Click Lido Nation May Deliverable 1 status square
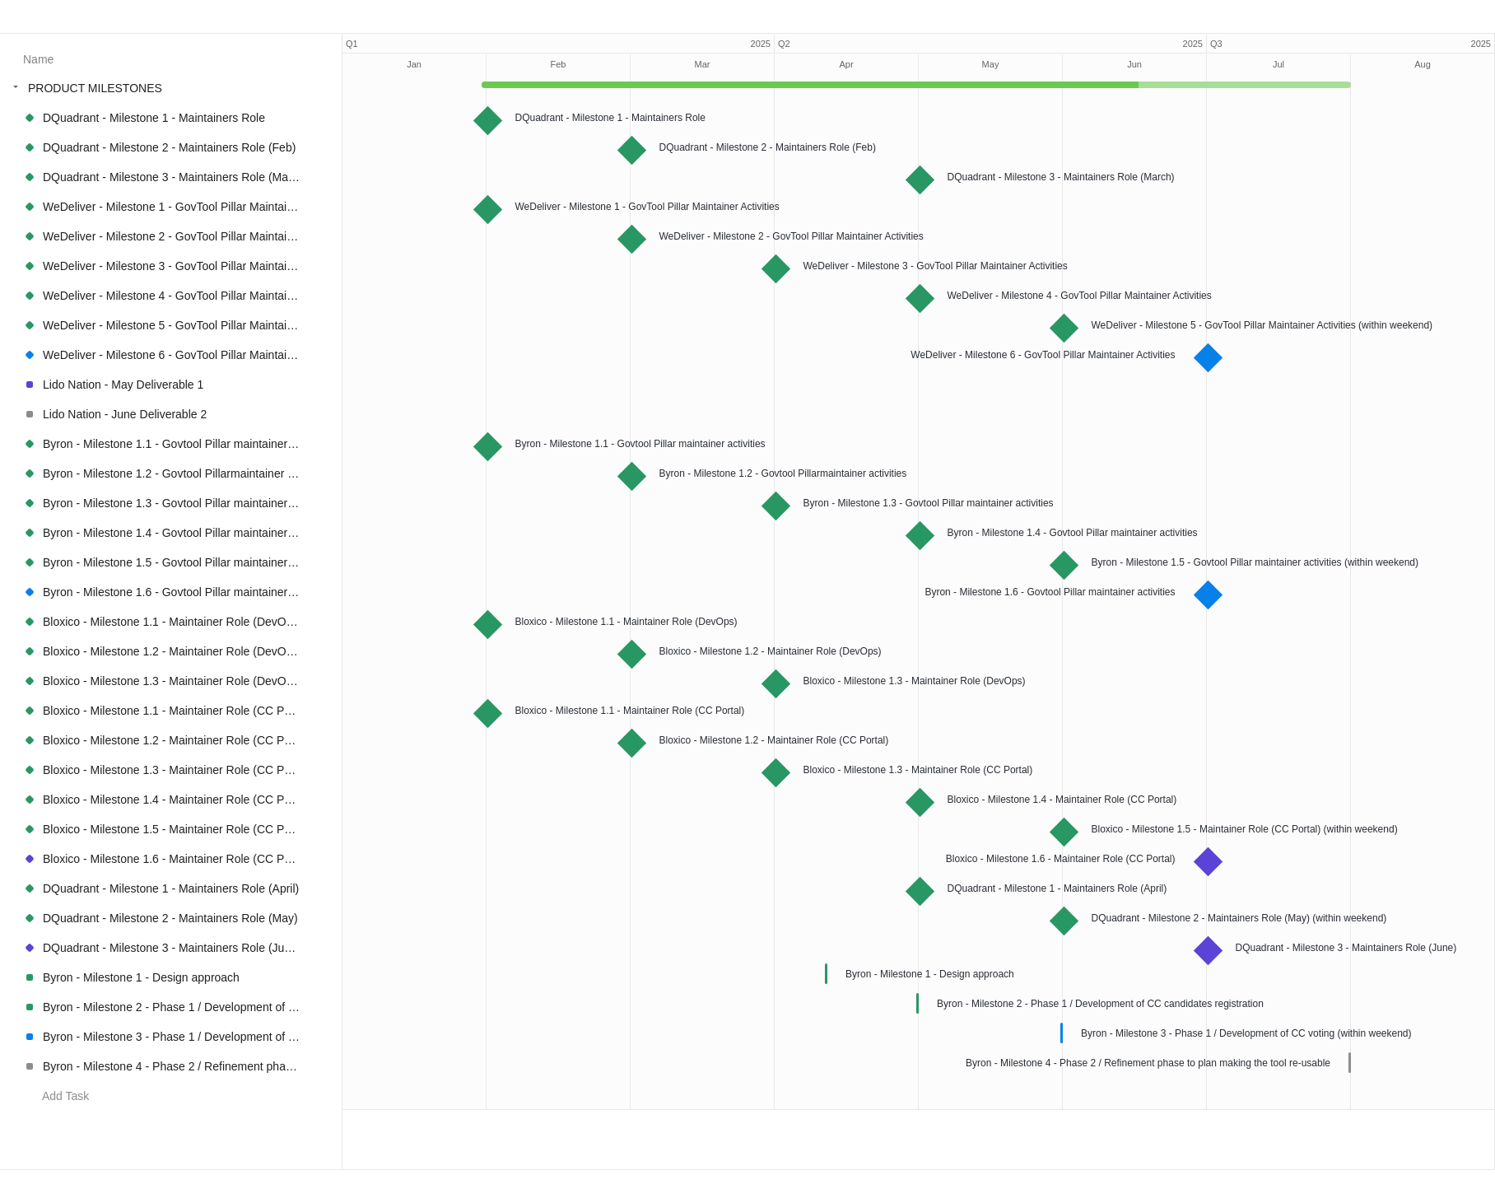 coord(30,385)
